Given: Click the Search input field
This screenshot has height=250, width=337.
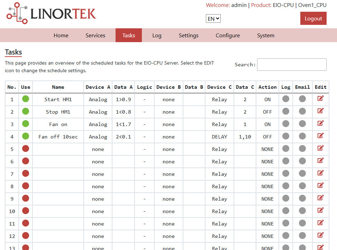Looking at the screenshot, I should (292, 65).
